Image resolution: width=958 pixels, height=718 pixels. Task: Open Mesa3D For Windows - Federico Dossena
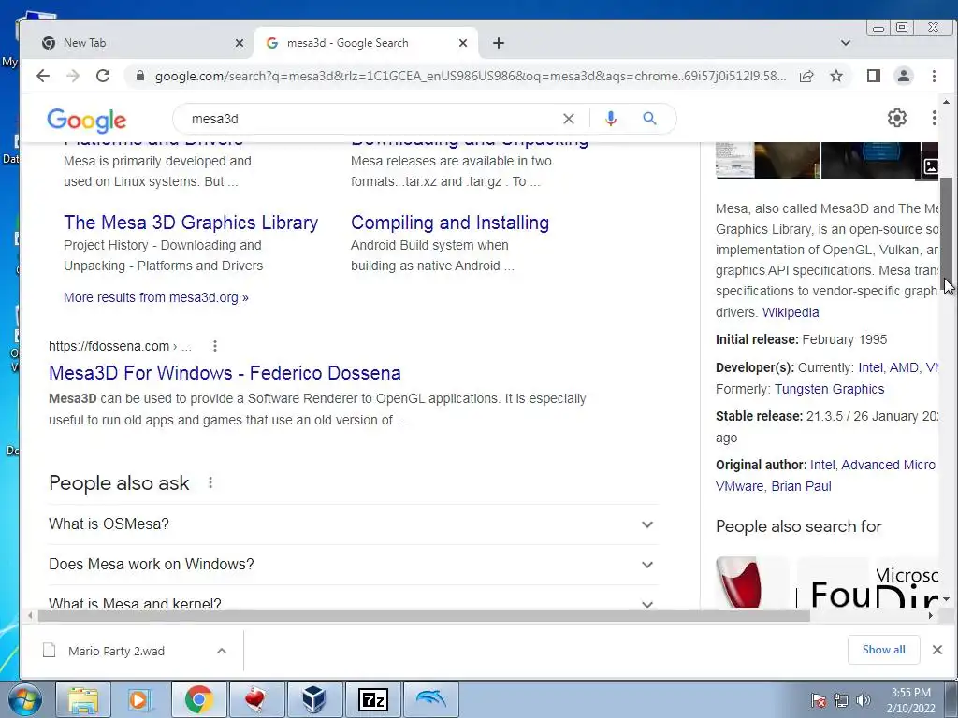click(x=225, y=373)
